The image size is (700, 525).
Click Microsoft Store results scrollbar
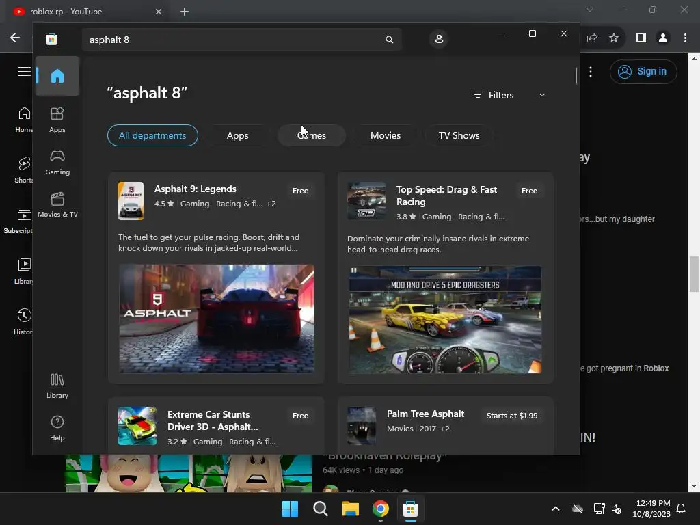pyautogui.click(x=576, y=76)
